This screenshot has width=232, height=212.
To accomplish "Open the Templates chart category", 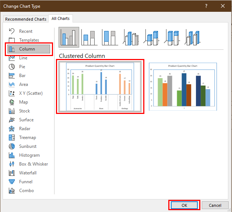I will 29,40.
